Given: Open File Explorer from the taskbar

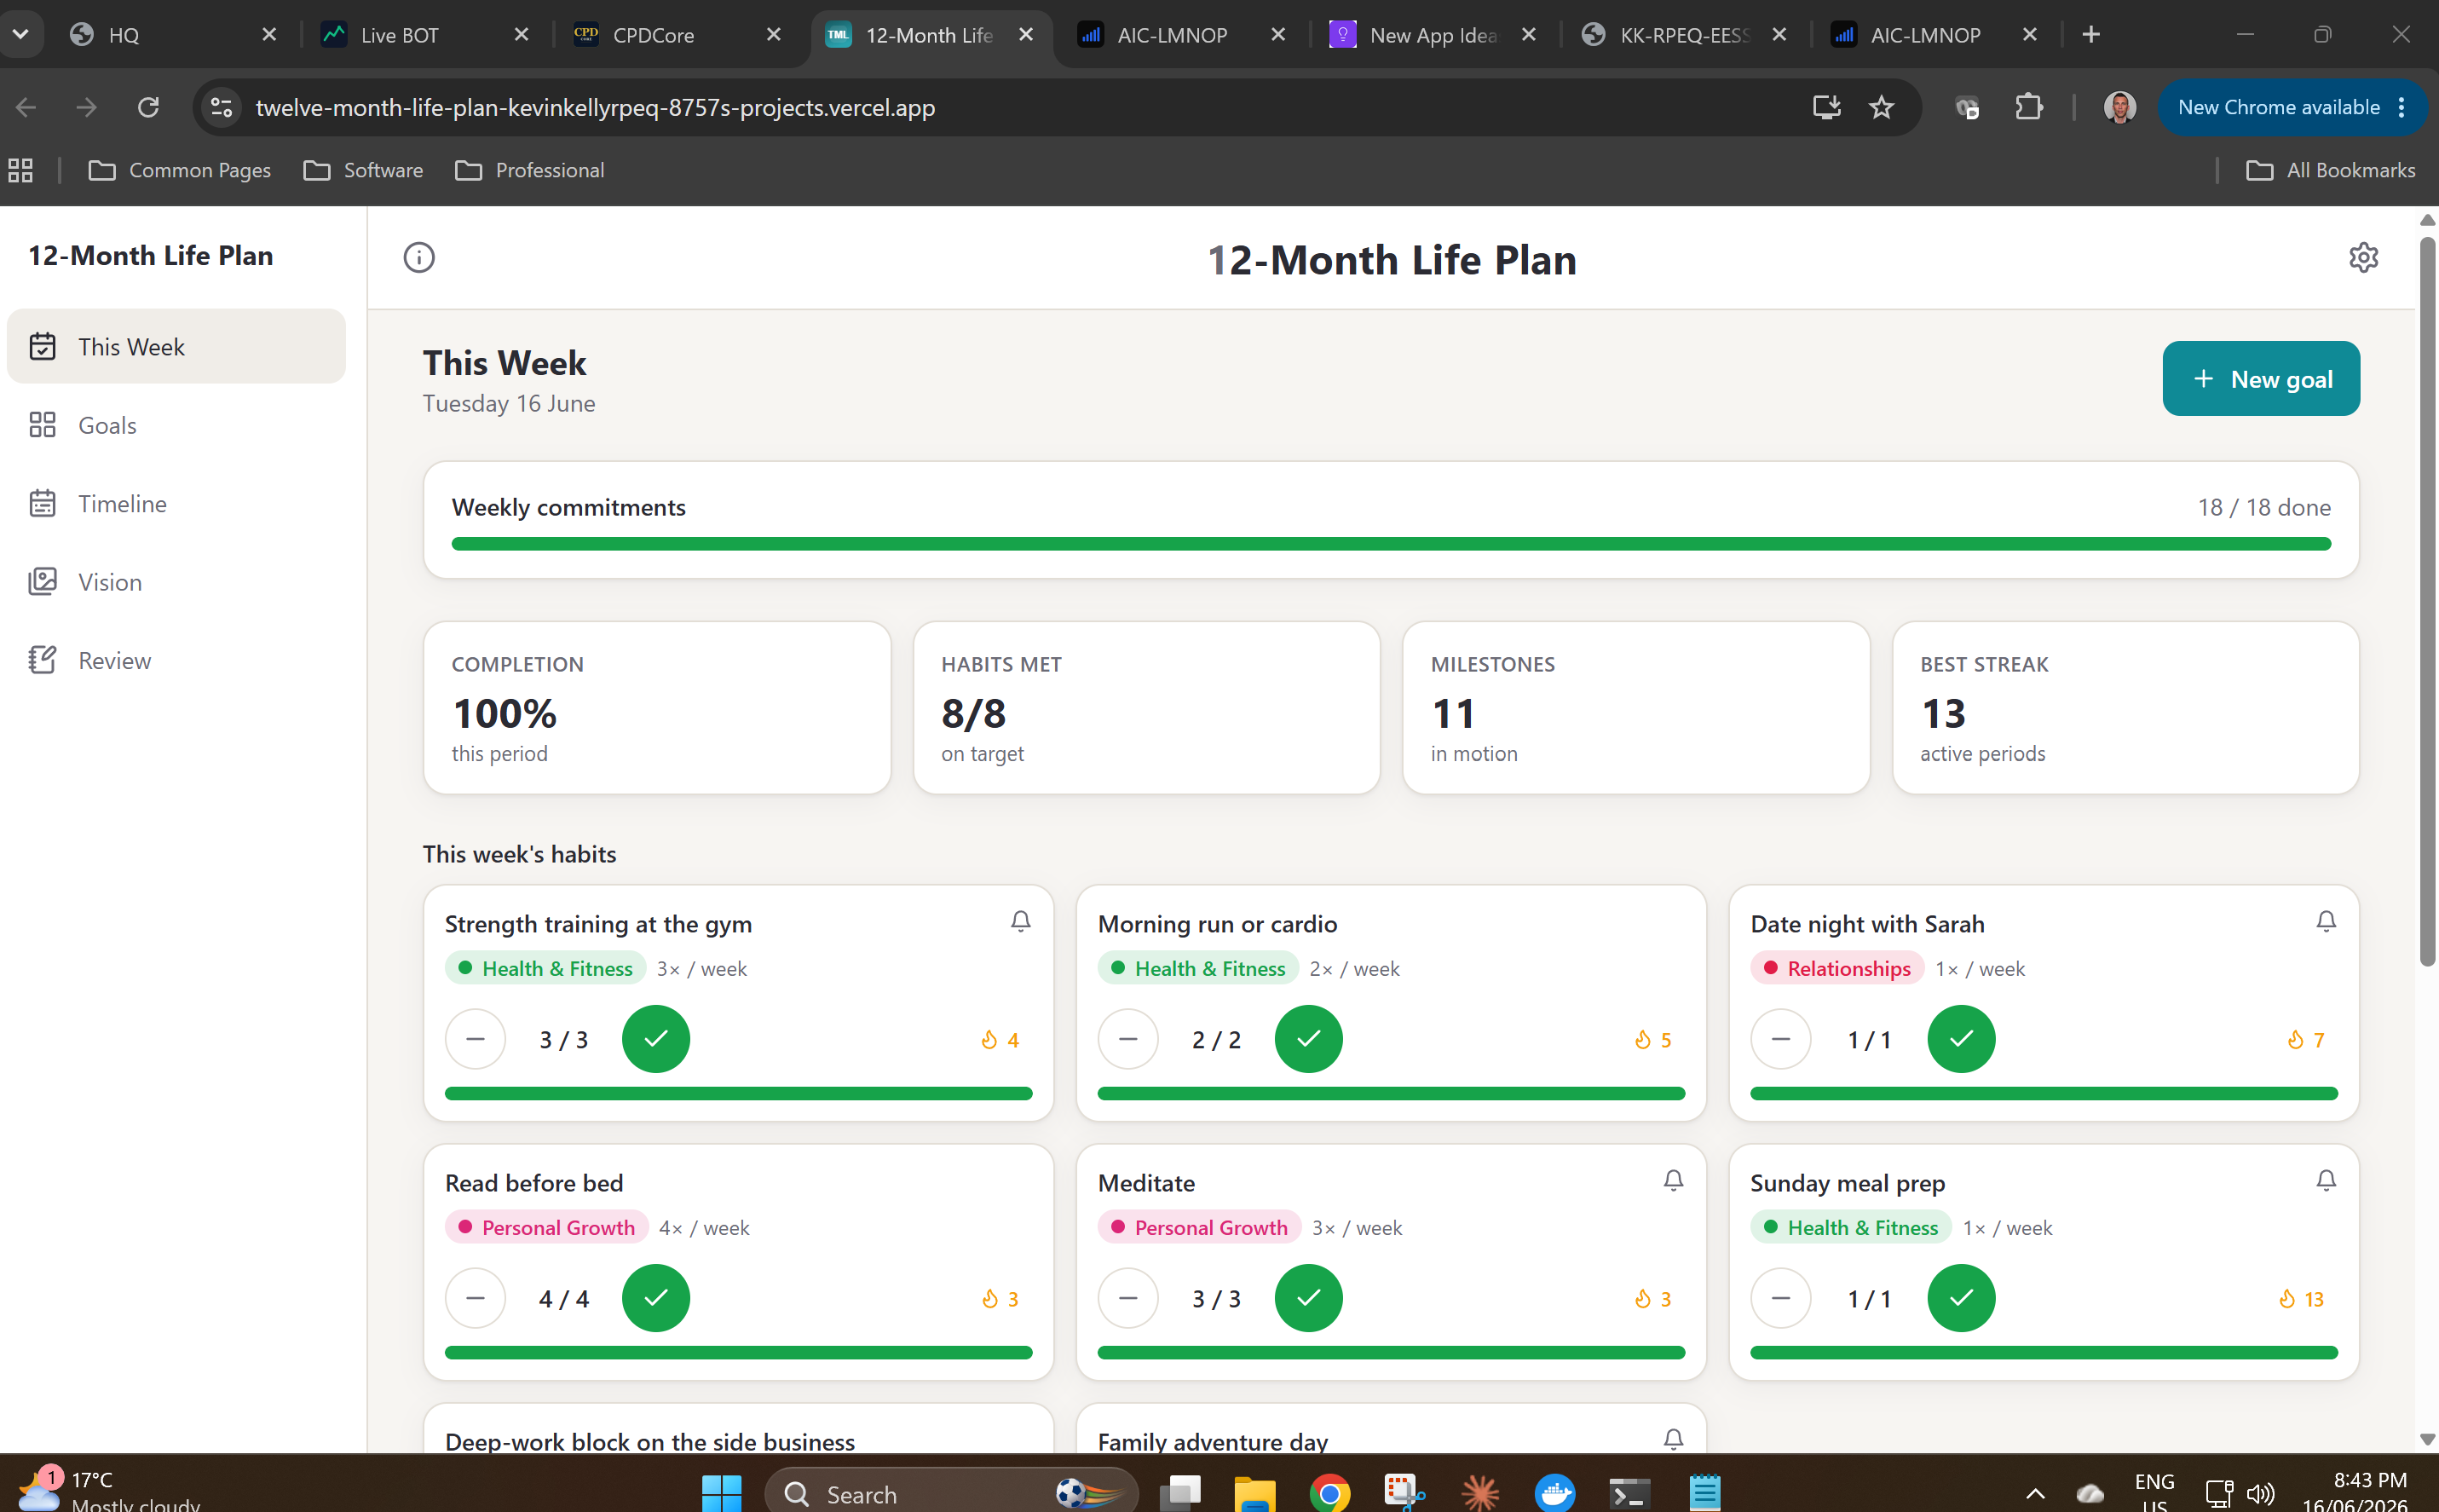Looking at the screenshot, I should point(1254,1493).
